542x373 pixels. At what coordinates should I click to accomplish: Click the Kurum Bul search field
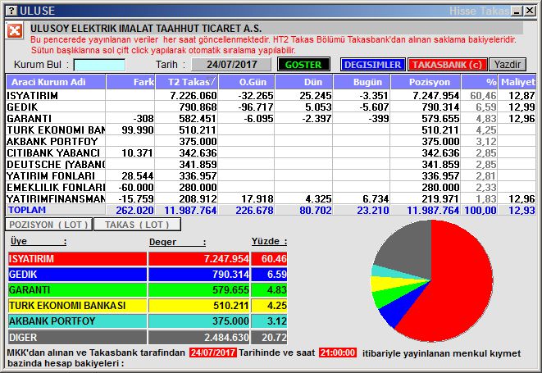pos(99,65)
